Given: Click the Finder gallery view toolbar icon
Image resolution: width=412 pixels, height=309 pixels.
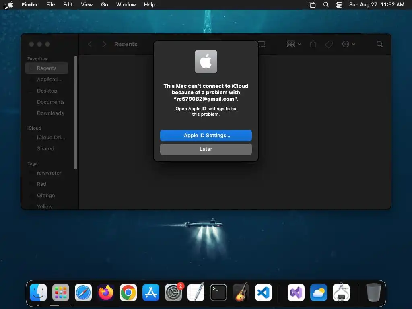Looking at the screenshot, I should [x=262, y=44].
